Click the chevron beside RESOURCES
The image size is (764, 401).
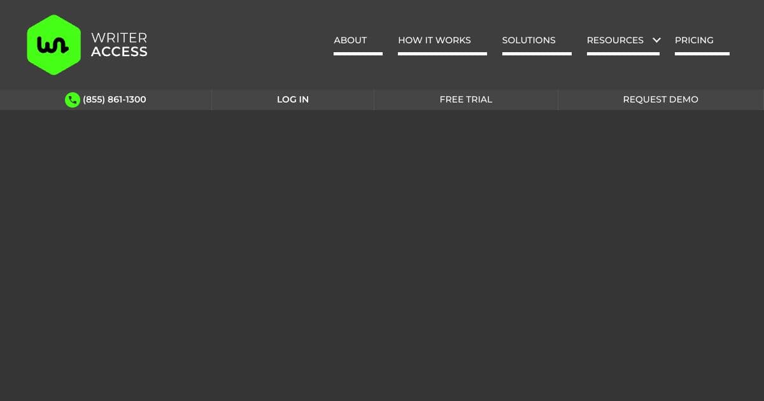656,40
